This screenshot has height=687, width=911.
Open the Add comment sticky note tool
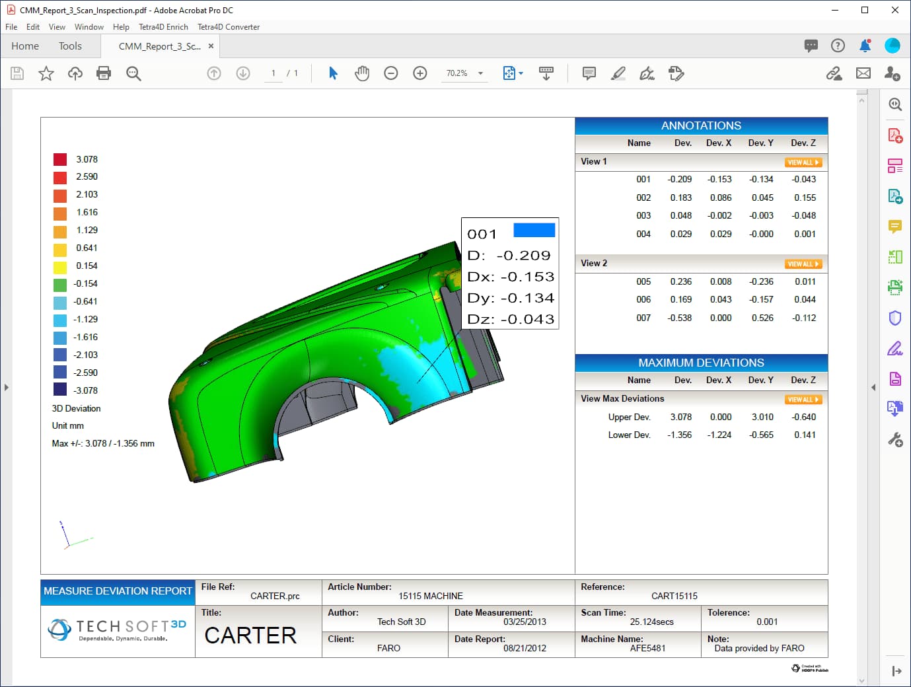pos(589,73)
